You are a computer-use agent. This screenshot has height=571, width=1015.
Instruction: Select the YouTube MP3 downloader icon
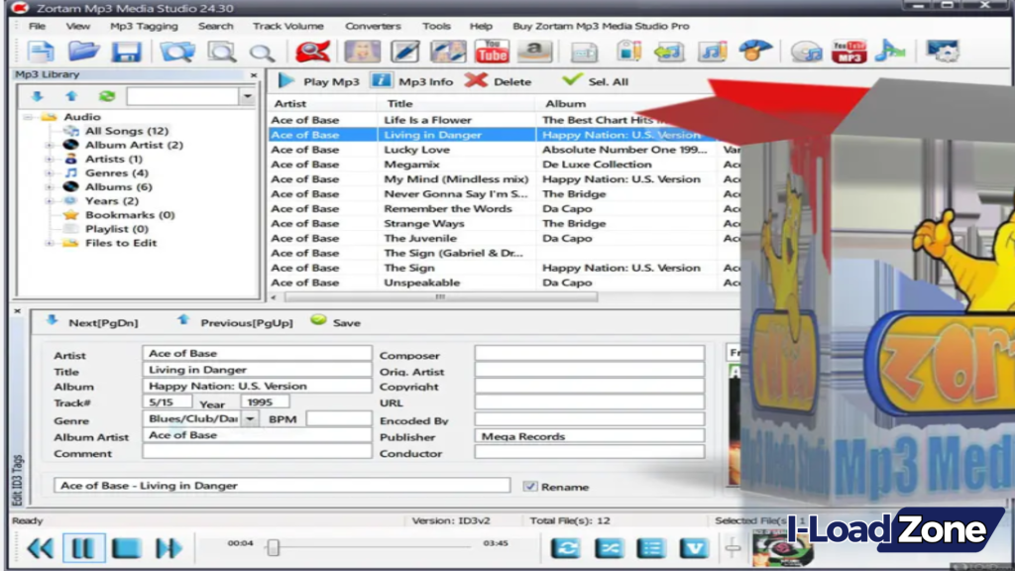pyautogui.click(x=850, y=51)
